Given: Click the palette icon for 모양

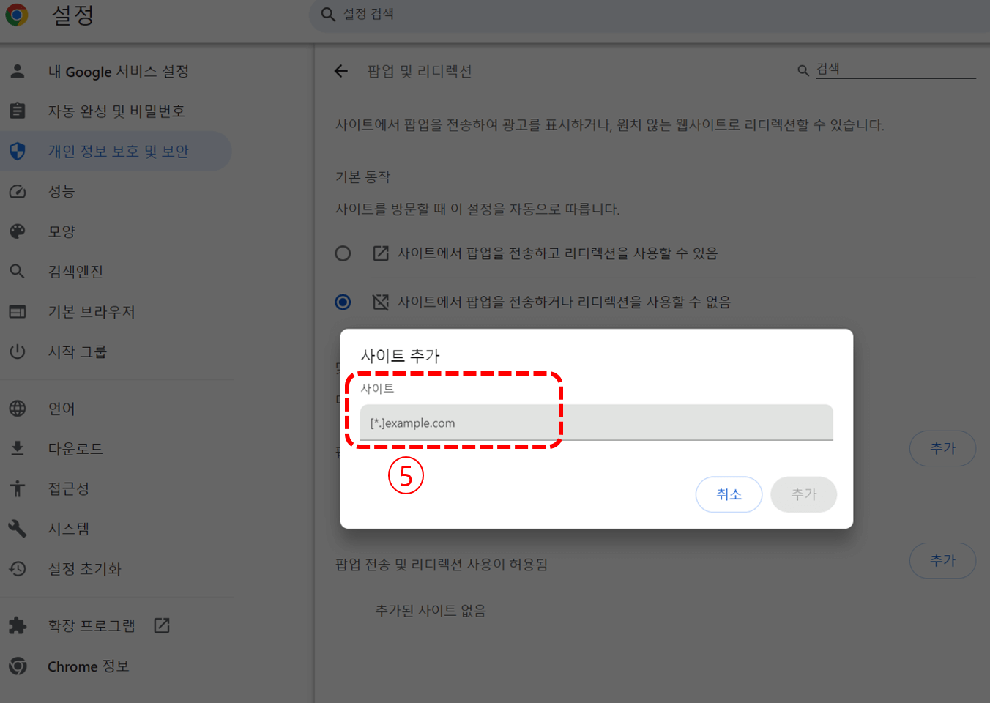Looking at the screenshot, I should (18, 231).
